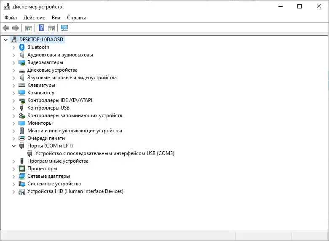
Task: Click the speaker icon for Звуковые, игровые и видеоустройства
Action: [21, 78]
